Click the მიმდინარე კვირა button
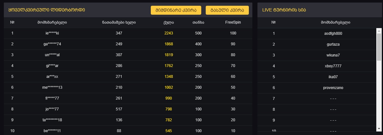383x135 pixels. (x=176, y=10)
